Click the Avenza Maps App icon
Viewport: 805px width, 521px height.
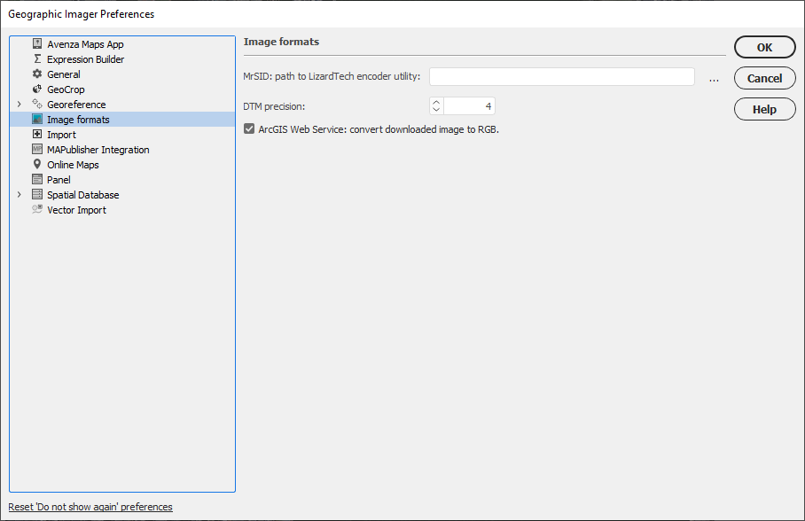point(36,43)
